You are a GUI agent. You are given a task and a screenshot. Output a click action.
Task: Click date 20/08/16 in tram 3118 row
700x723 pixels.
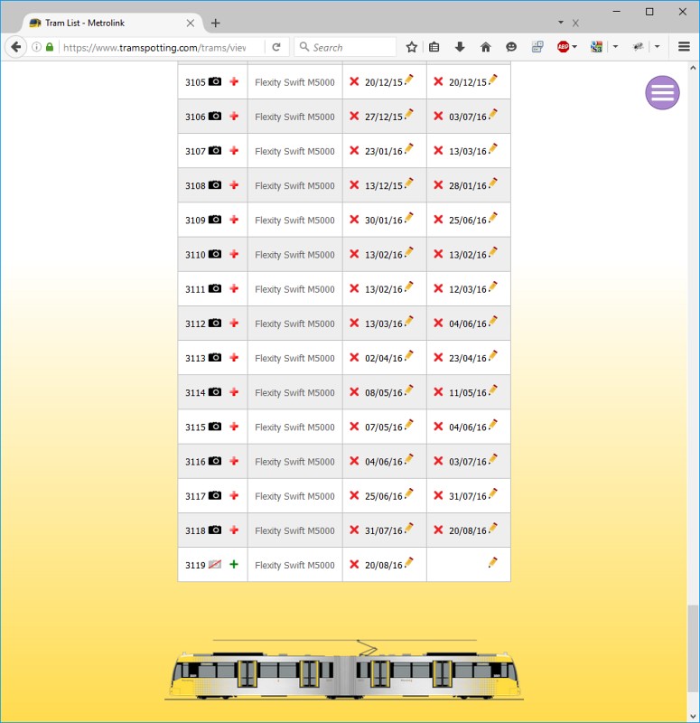point(468,531)
